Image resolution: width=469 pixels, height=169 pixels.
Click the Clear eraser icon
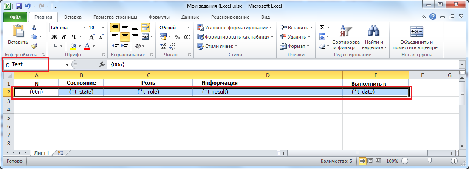[322, 46]
